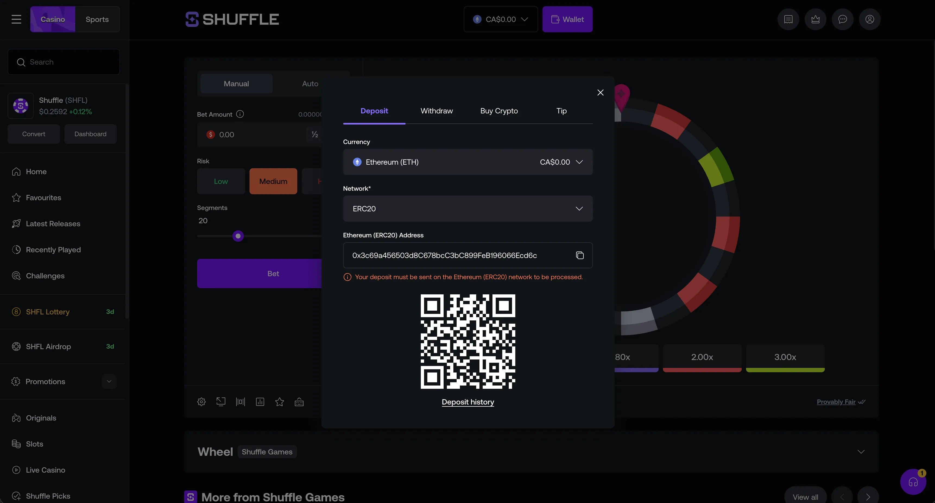Open the user profile icon

pos(870,19)
